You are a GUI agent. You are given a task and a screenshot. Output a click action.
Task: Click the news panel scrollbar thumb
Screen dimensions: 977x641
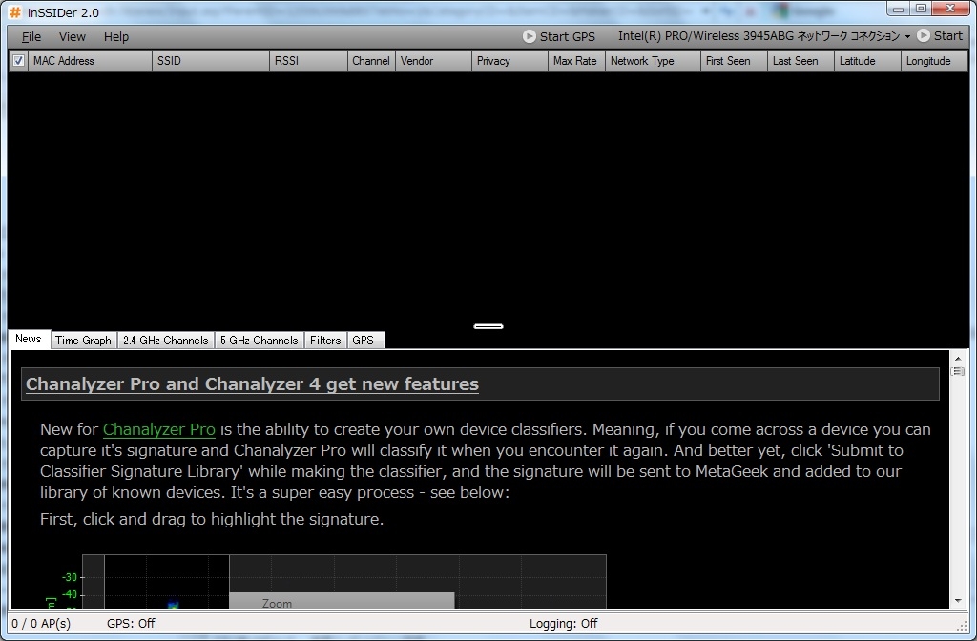tap(958, 372)
